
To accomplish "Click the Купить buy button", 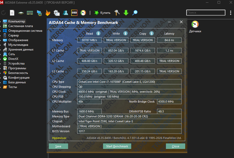I will [102, 13].
